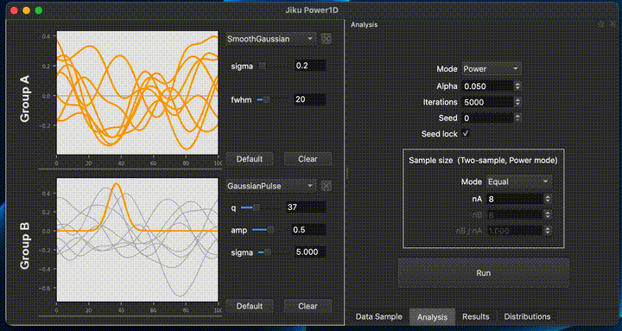Screen dimensions: 622x331
Task: Click the Run button
Action: tap(484, 273)
